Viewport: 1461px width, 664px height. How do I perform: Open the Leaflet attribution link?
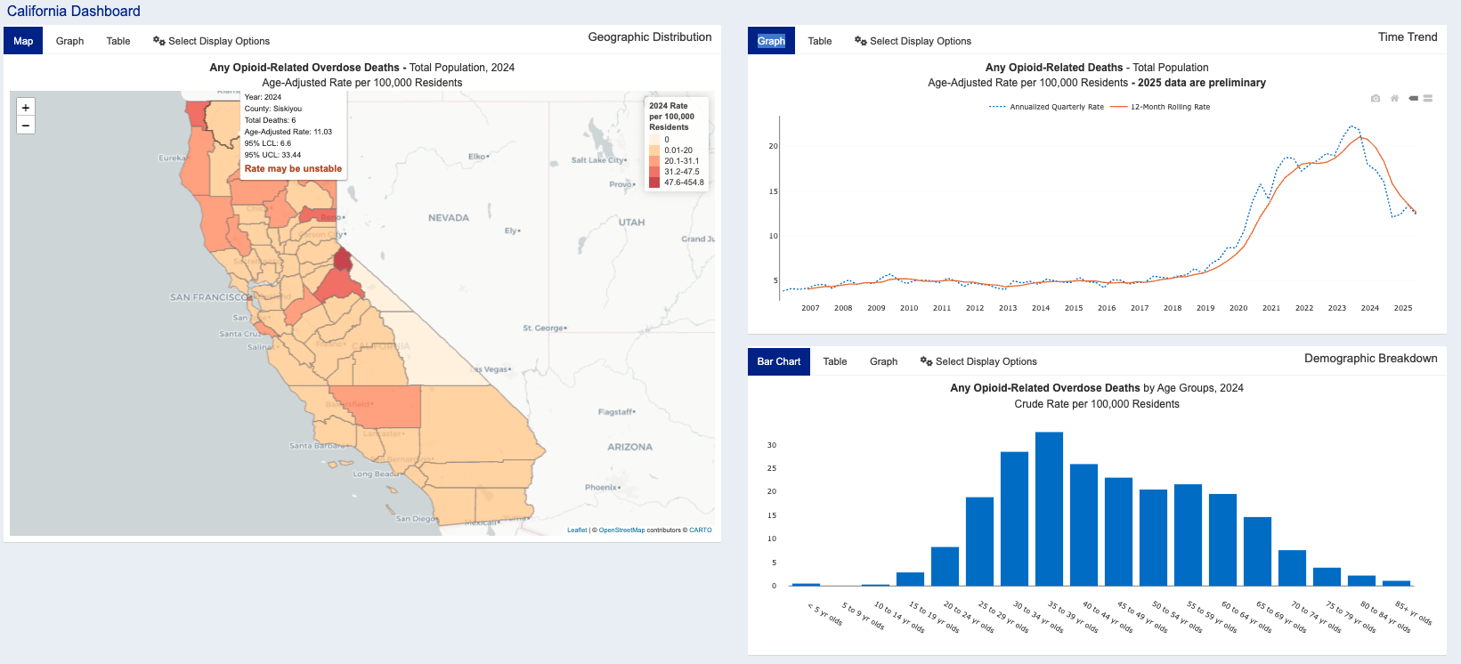tap(577, 530)
